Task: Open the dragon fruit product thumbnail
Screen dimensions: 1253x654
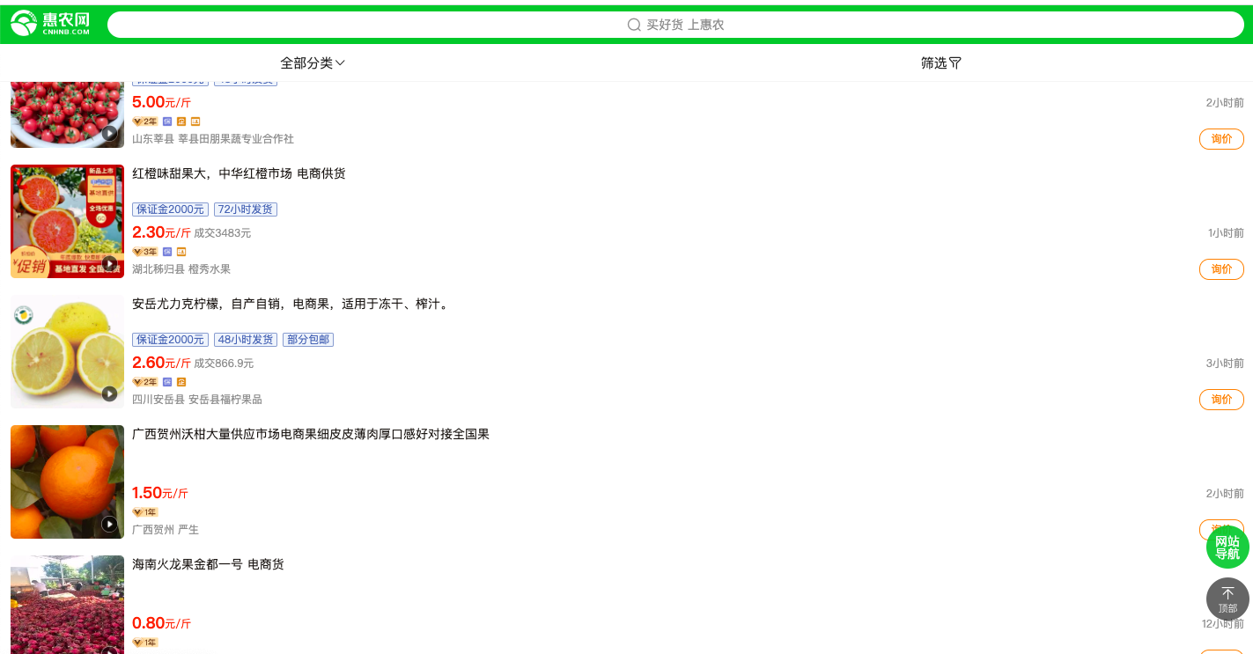Action: point(67,603)
